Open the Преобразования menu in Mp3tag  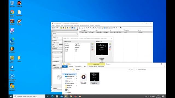[x=68, y=26]
